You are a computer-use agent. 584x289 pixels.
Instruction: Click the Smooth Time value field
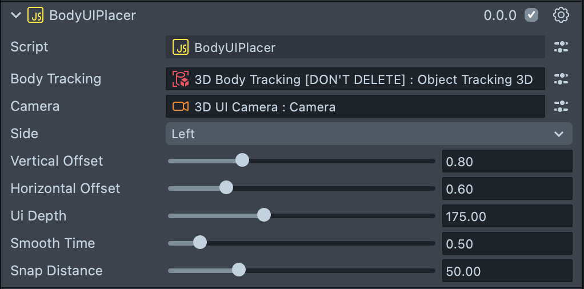pos(507,243)
